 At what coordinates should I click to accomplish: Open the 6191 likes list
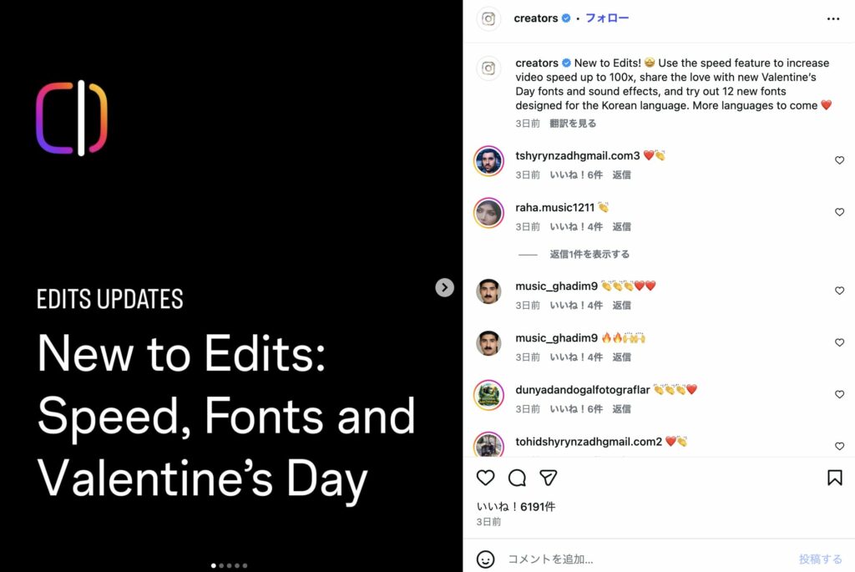[x=516, y=506]
